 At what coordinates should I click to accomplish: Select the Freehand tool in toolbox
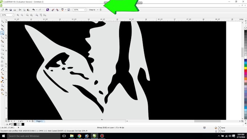pos(2,37)
